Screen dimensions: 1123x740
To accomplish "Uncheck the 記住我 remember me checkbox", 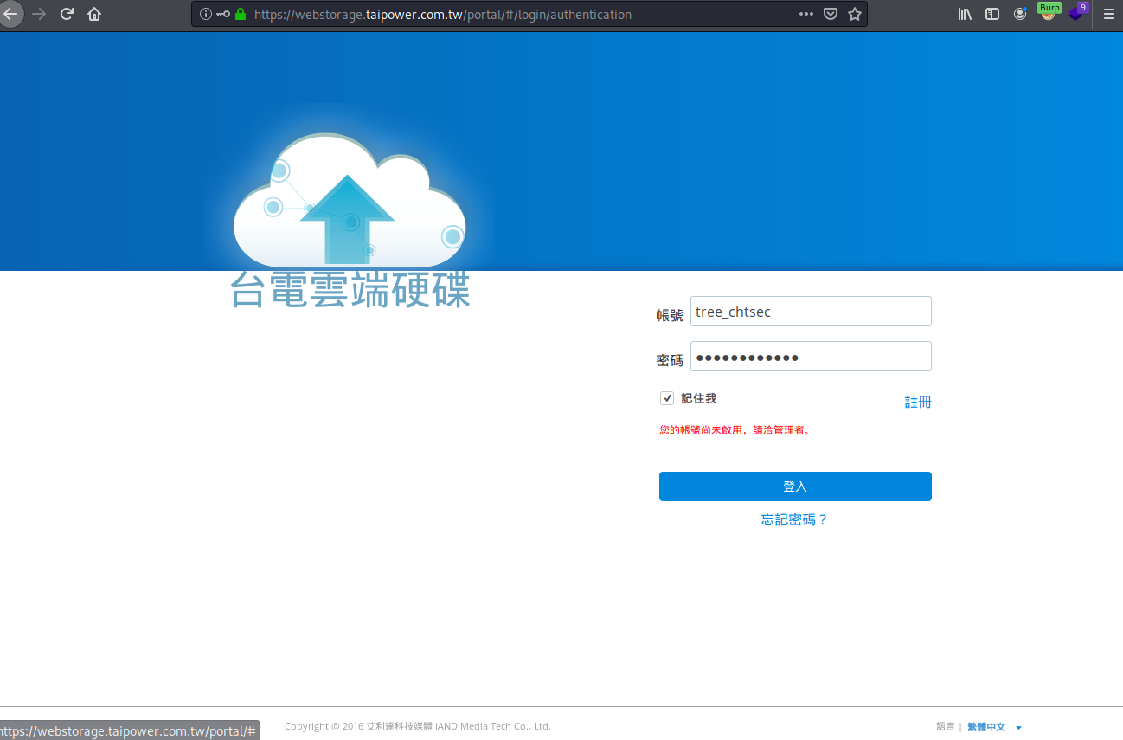I will [667, 398].
